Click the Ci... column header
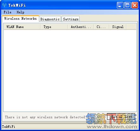 101,27
